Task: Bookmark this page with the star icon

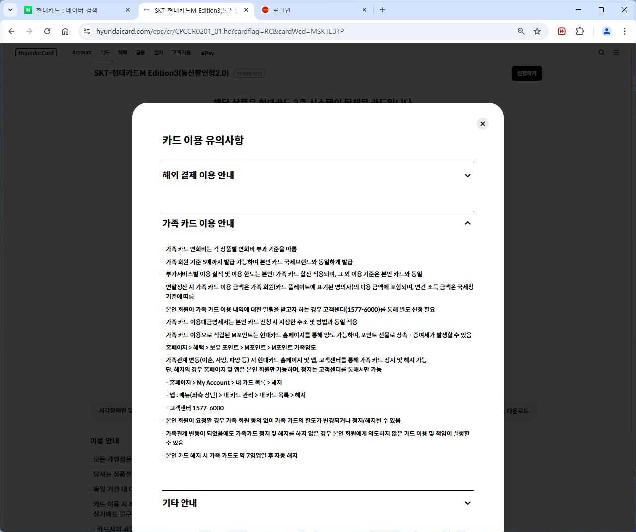Action: click(x=537, y=31)
